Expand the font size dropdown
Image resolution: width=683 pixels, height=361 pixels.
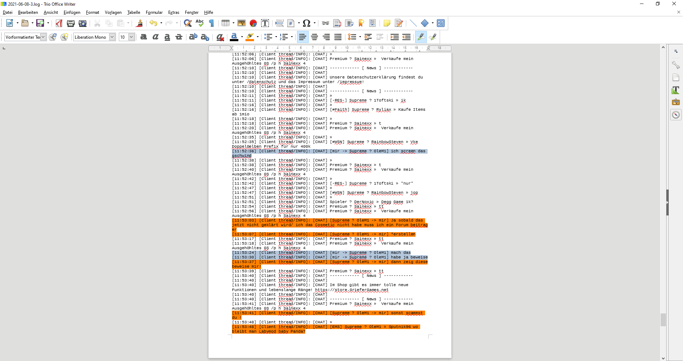pyautogui.click(x=131, y=37)
